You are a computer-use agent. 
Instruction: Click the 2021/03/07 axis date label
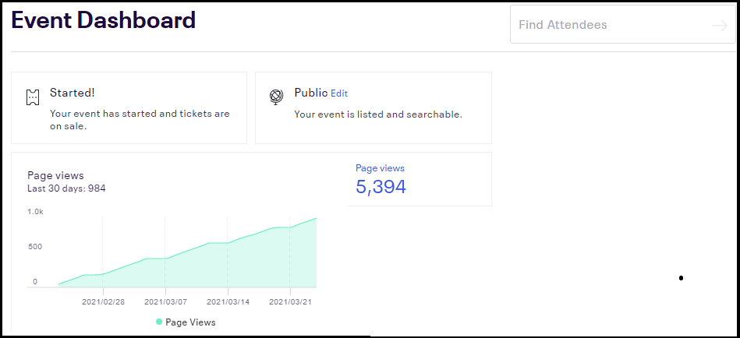[165, 301]
